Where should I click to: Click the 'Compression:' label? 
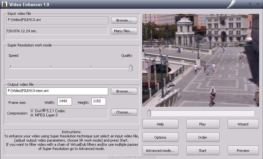[17, 113]
